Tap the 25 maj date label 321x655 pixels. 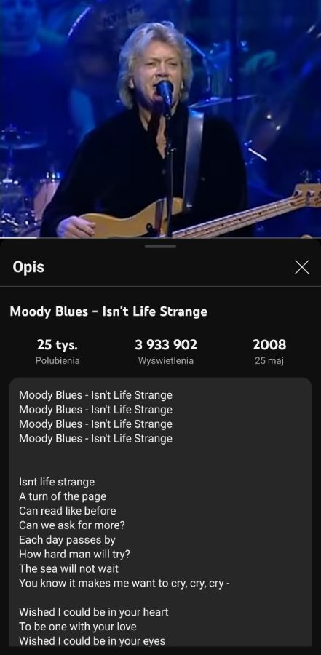(x=269, y=360)
